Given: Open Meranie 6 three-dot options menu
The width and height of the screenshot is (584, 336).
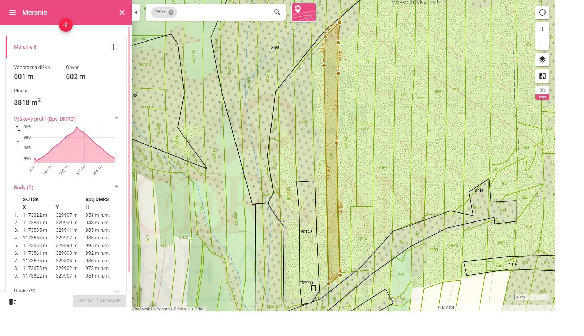Looking at the screenshot, I should (x=114, y=47).
